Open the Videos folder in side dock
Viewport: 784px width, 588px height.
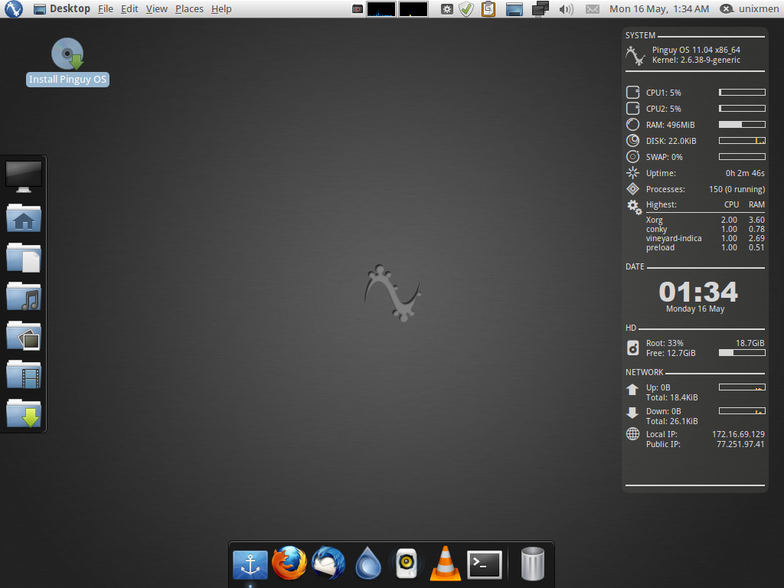point(24,374)
